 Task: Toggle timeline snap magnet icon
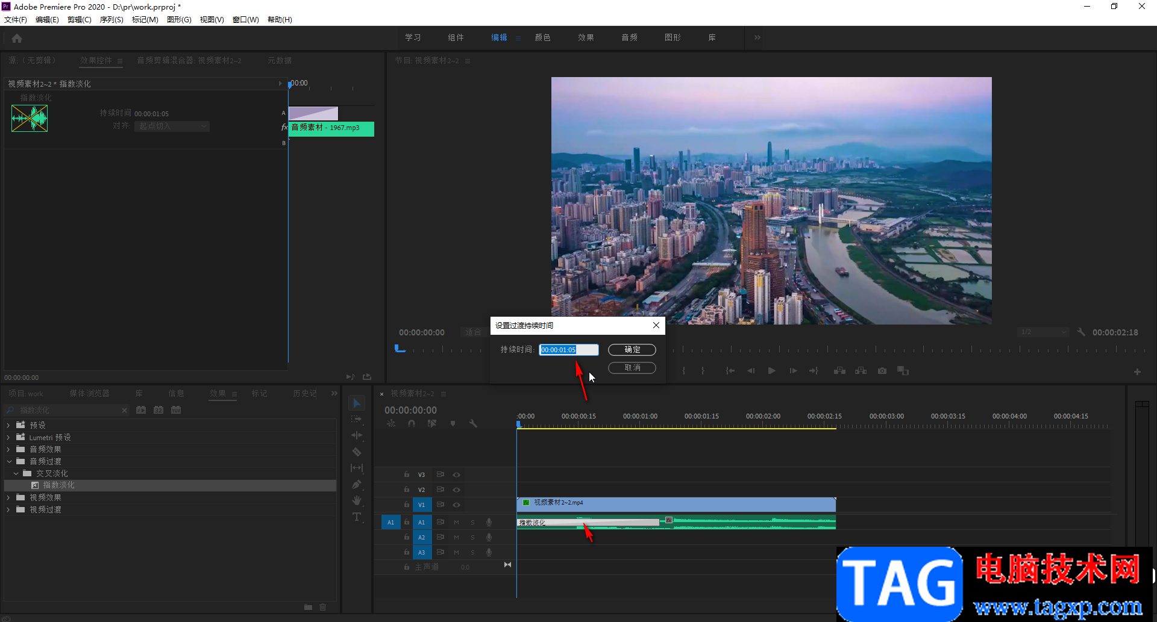(412, 424)
